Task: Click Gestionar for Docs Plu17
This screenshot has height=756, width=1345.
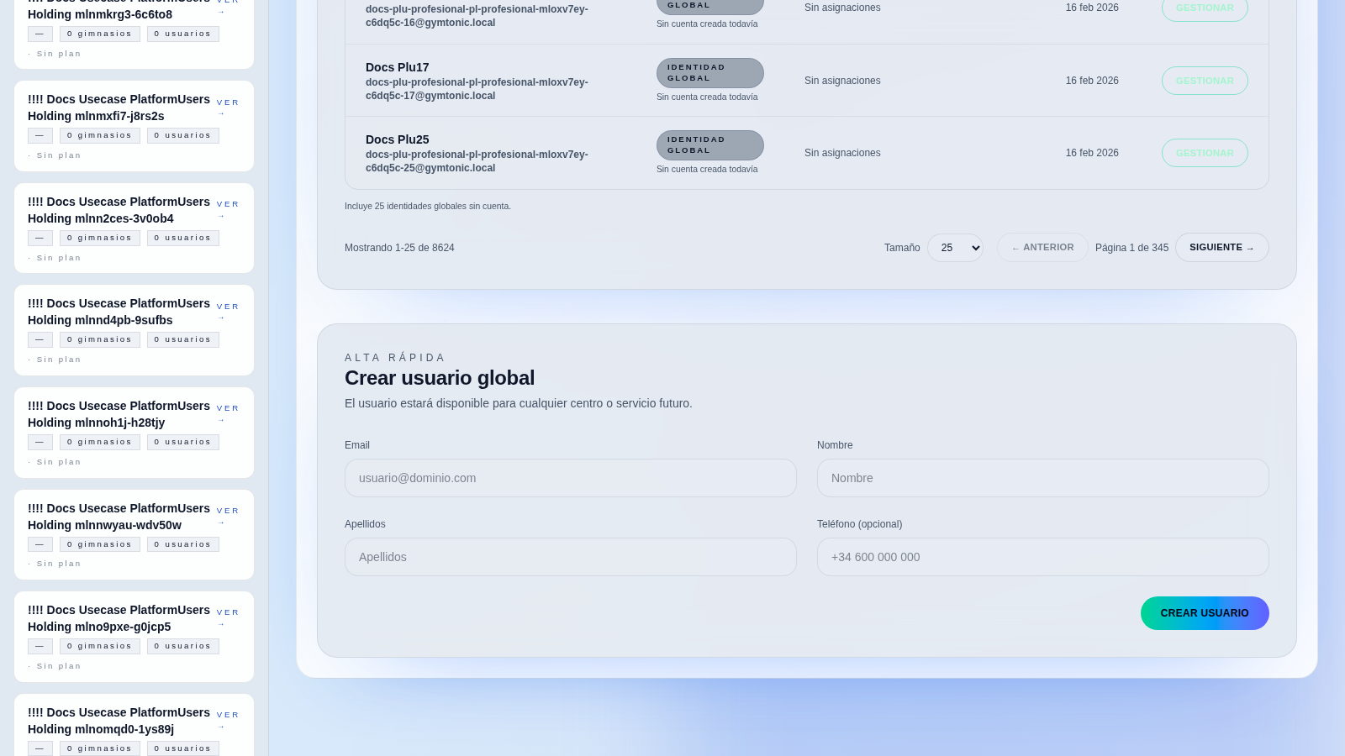Action: click(x=1204, y=81)
